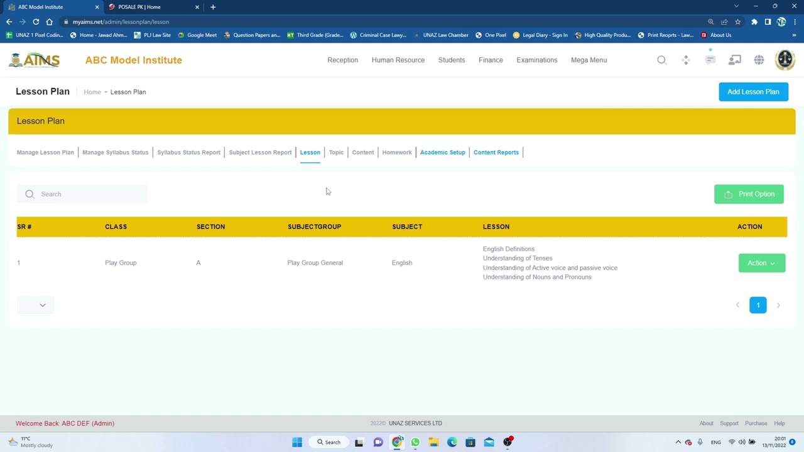Open the Academic Setup tab
The width and height of the screenshot is (804, 452).
pos(443,153)
